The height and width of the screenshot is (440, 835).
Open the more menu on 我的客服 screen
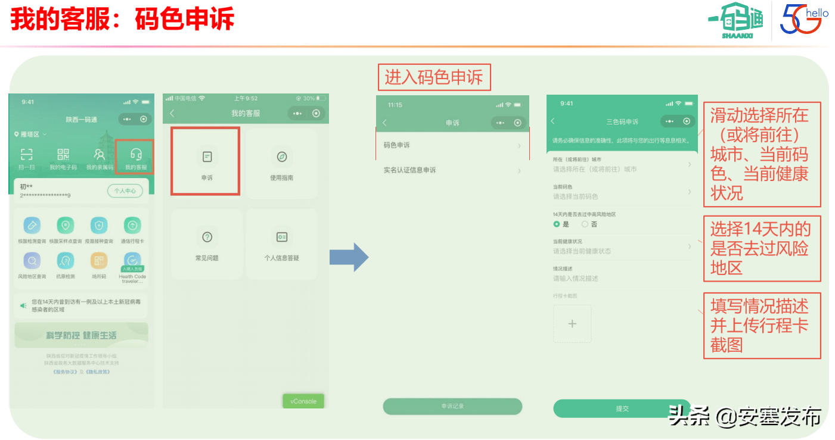(x=297, y=113)
